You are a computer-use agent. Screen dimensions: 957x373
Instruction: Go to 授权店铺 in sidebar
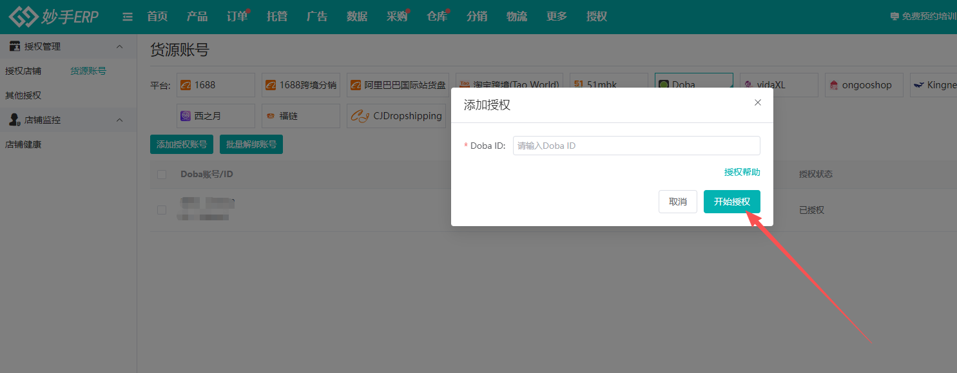click(23, 71)
